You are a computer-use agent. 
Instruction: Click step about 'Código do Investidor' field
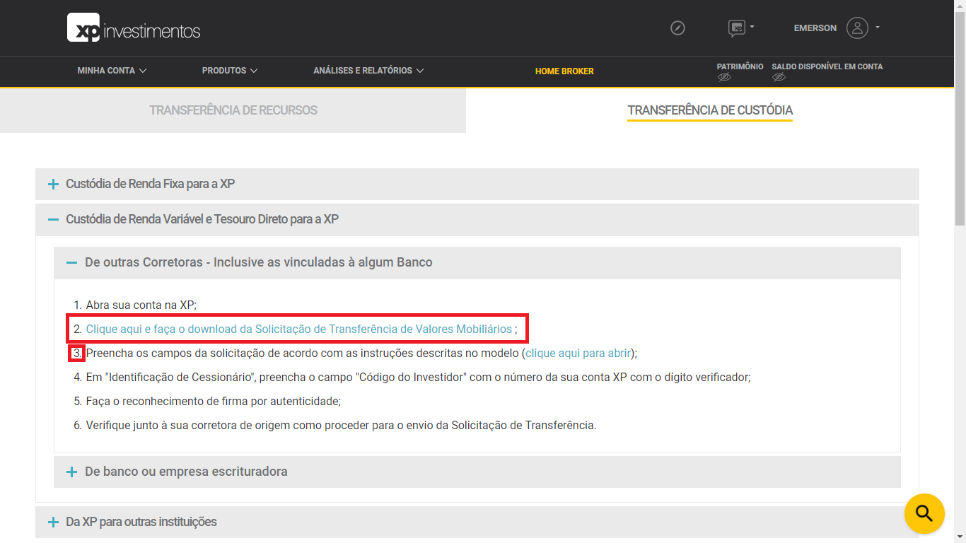418,378
